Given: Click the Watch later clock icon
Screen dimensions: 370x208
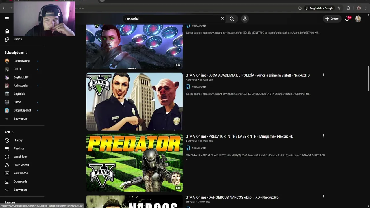Looking at the screenshot, I should [7, 157].
